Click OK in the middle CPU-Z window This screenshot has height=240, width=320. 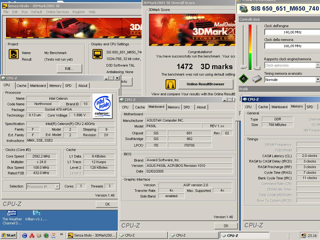(x=226, y=226)
